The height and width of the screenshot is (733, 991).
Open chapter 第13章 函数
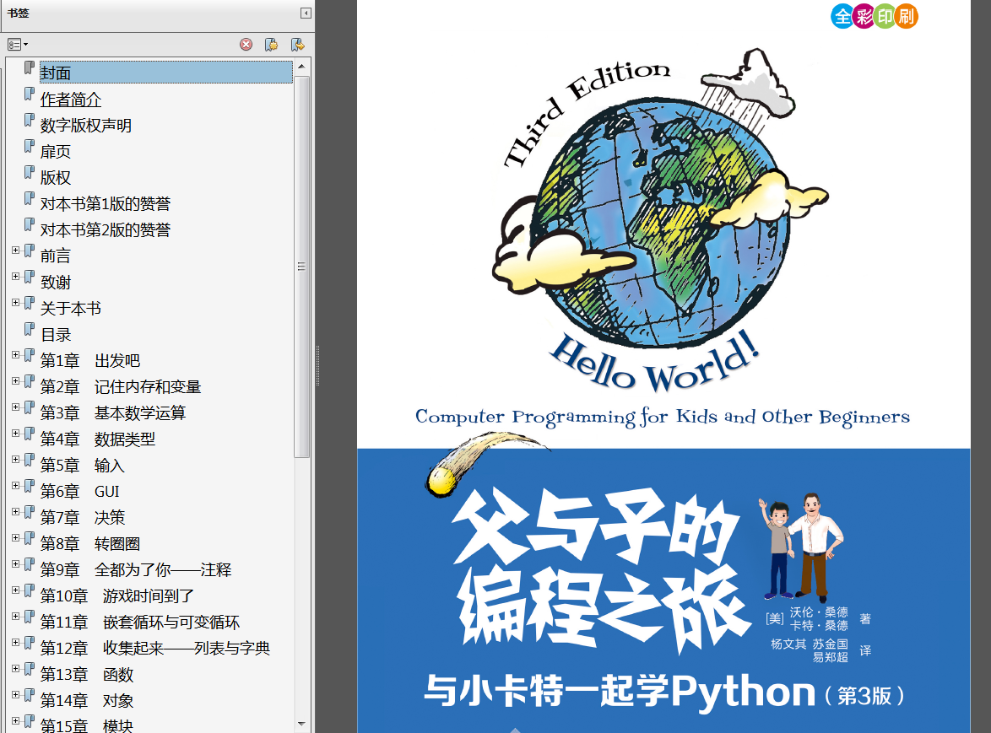click(87, 674)
